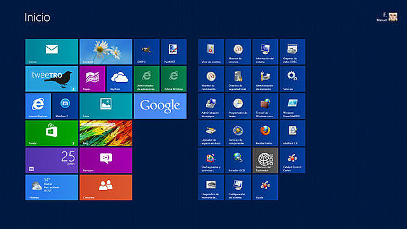The width and height of the screenshot is (407, 229).
Task: Launch the Internet Explorer tile
Action: (x=38, y=106)
